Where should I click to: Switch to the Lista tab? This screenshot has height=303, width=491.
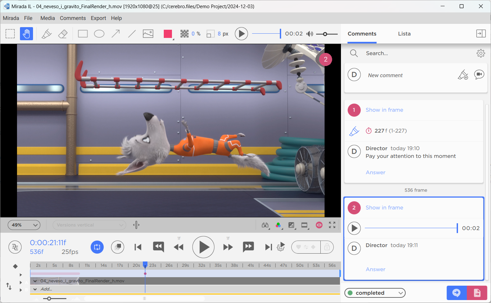pyautogui.click(x=404, y=34)
